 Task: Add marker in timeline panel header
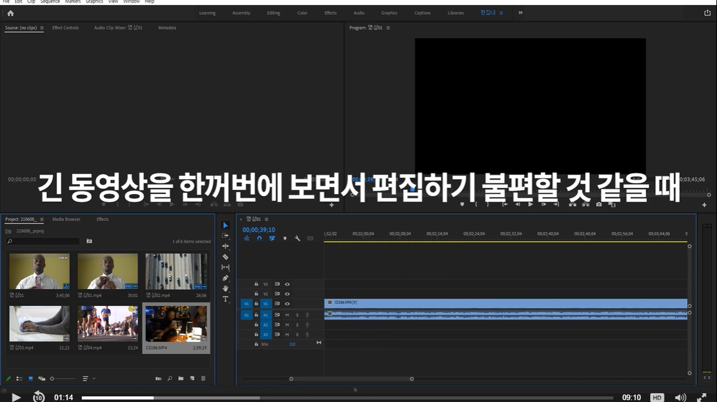coord(285,238)
